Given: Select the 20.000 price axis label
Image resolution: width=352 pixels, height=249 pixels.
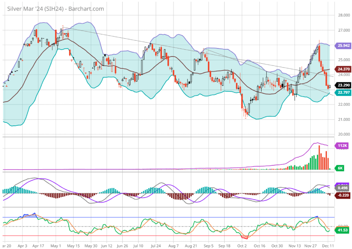Looking at the screenshot, I should point(343,134).
